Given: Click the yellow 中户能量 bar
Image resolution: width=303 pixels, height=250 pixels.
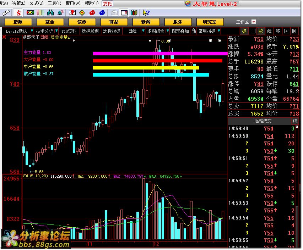Looking at the screenshot, I should pos(146,68).
